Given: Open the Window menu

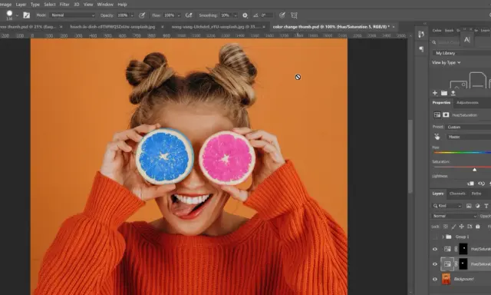Looking at the screenshot, I should tap(105, 5).
